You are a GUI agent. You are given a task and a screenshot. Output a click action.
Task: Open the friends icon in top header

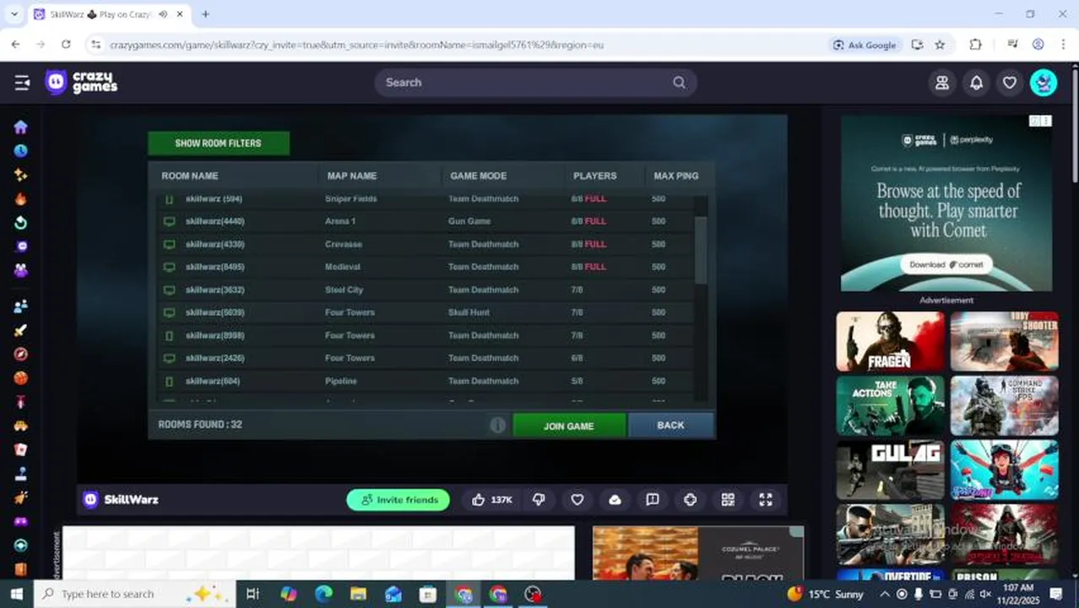pyautogui.click(x=942, y=82)
